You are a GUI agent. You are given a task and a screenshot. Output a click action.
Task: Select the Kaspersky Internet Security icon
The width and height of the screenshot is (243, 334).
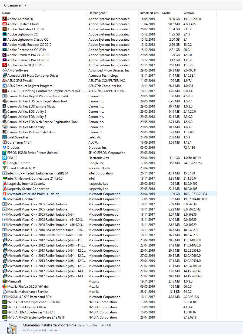coord(5,184)
